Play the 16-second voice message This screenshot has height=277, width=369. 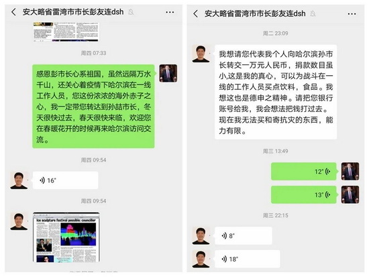pos(66,180)
